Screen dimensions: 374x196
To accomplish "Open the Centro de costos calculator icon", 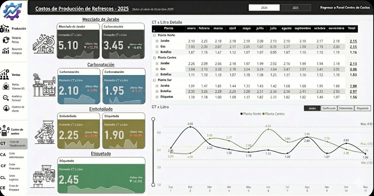I will tap(5, 130).
